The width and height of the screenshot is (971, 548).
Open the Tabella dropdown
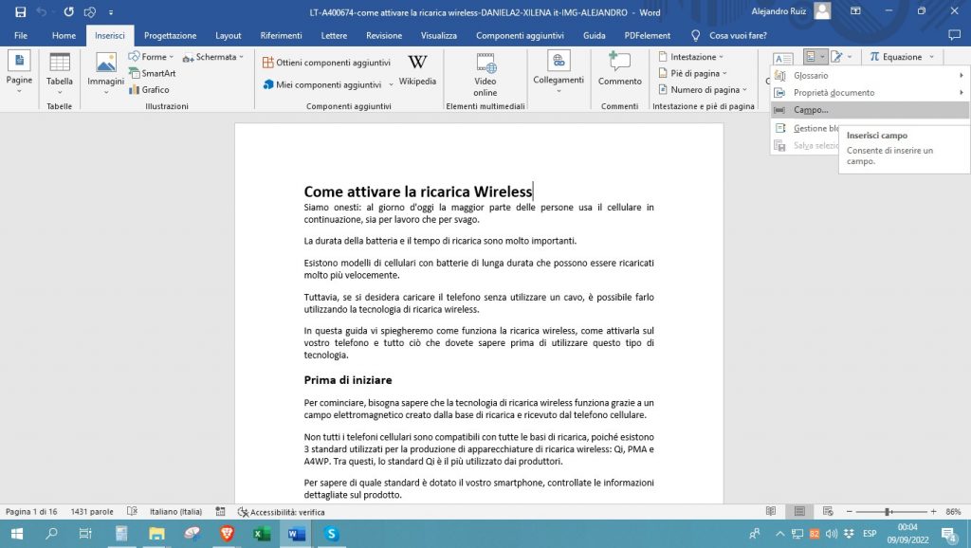(x=60, y=70)
